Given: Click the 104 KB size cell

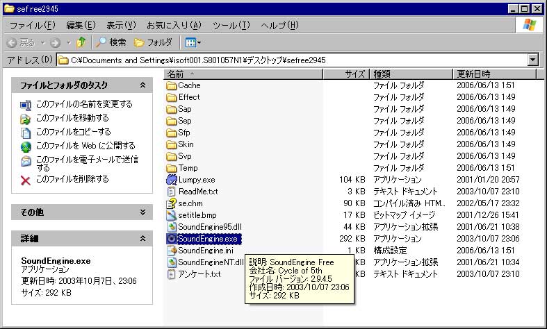Looking at the screenshot, I should (352, 180).
